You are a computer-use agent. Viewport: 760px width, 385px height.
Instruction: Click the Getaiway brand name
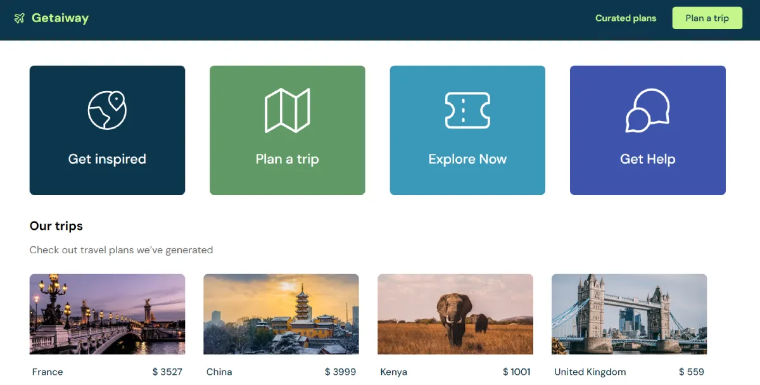(60, 18)
